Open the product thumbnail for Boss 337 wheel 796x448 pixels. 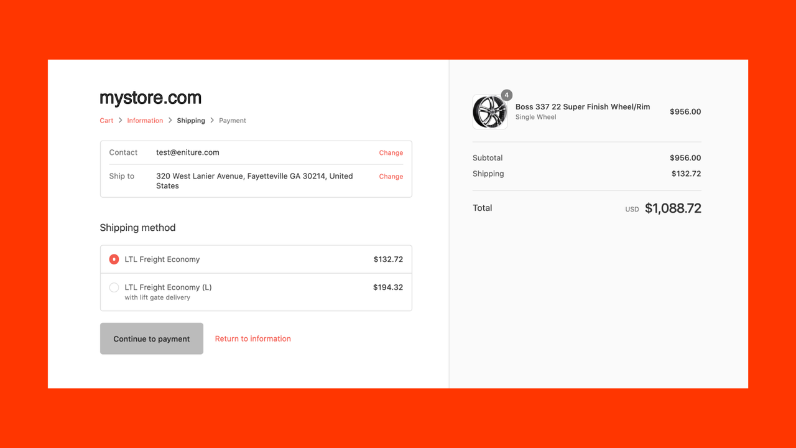490,112
